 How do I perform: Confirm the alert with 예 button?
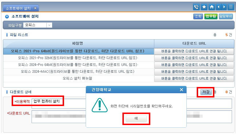[x=137, y=118]
